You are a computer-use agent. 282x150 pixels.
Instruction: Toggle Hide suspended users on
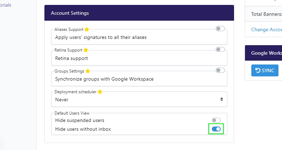[216, 120]
